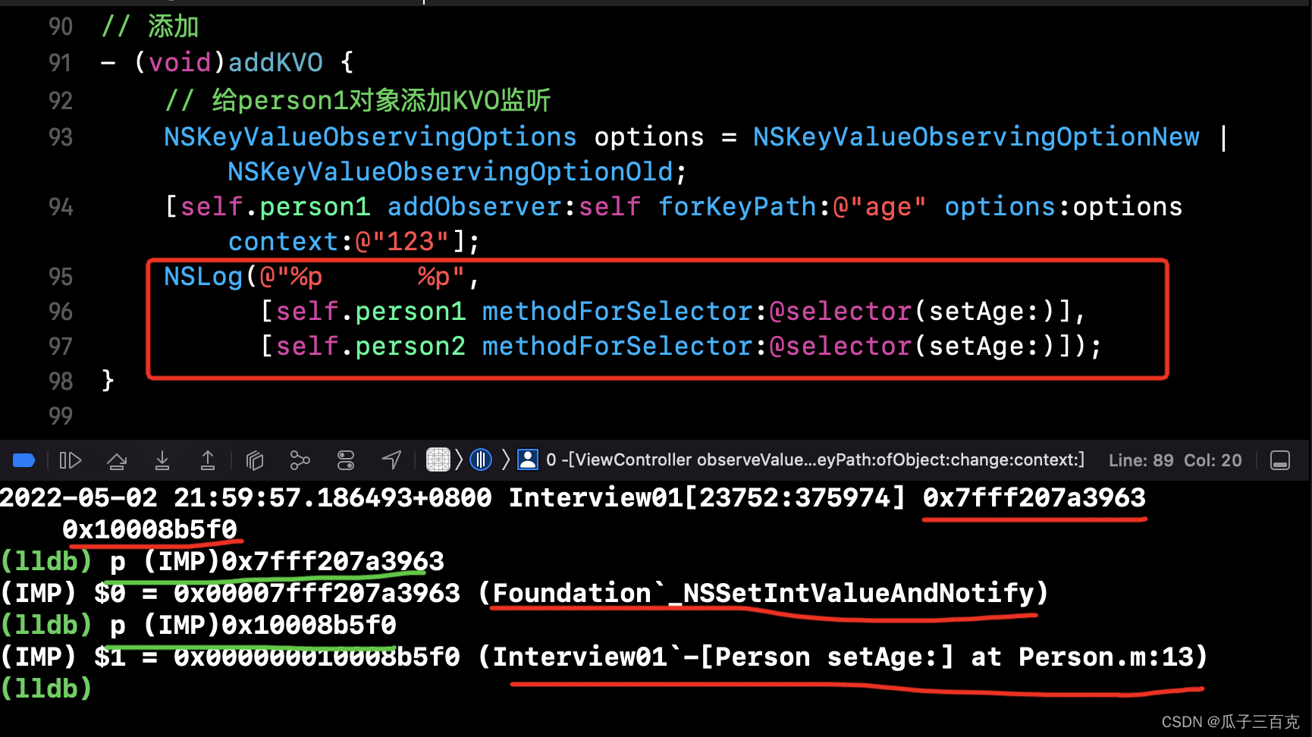Toggle the hide debug area button
The height and width of the screenshot is (737, 1312).
[1280, 460]
